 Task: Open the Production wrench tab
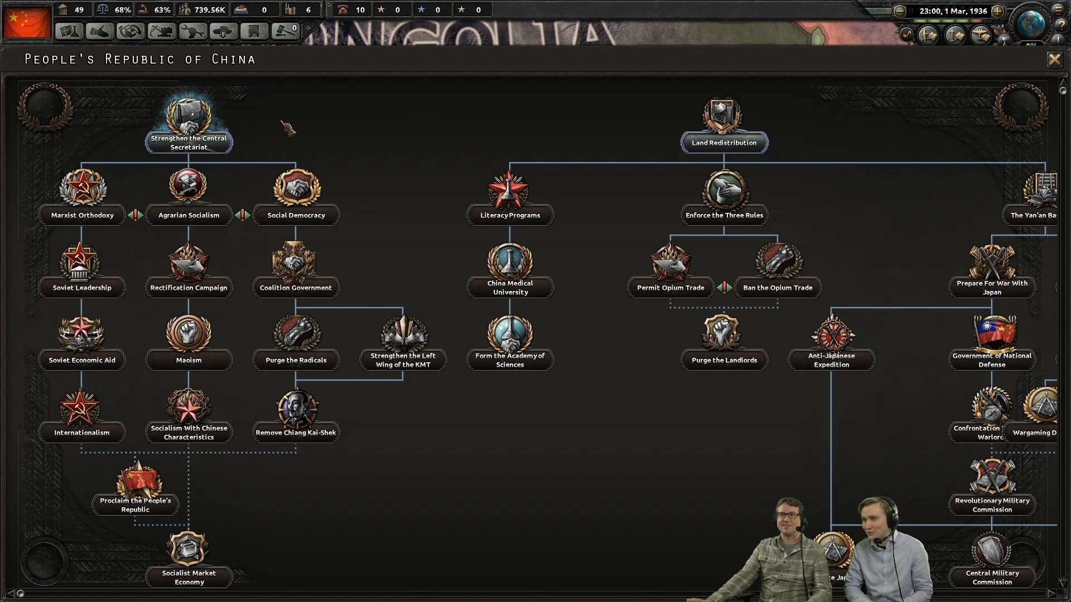point(192,31)
